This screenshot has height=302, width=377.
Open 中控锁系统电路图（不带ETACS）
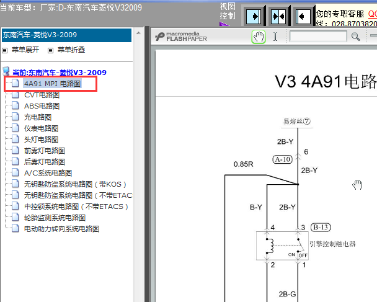[76, 207]
